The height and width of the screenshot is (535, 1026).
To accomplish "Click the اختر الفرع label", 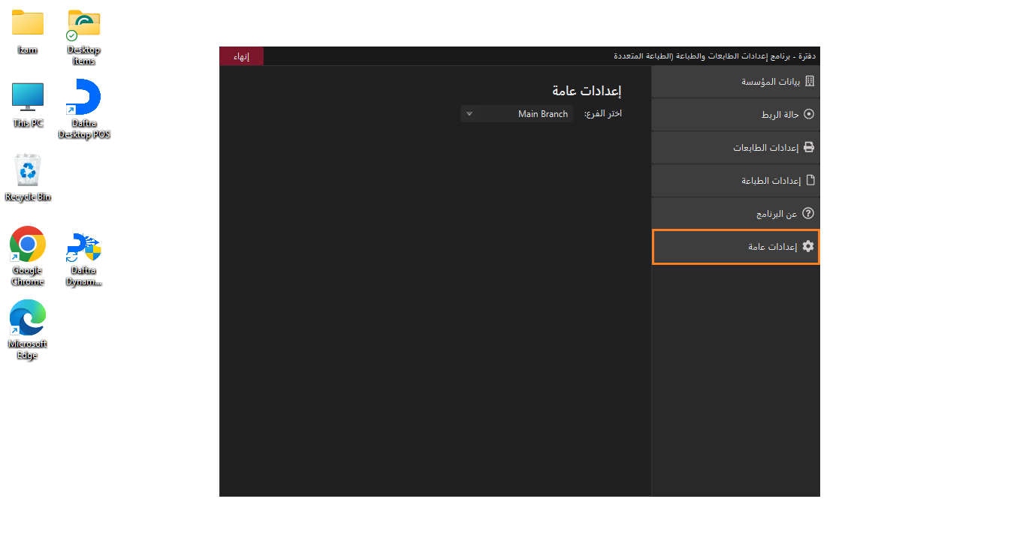I will 603,114.
